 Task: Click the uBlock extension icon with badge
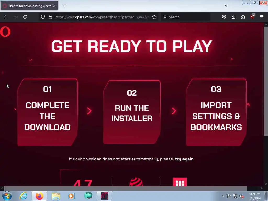(253, 16)
